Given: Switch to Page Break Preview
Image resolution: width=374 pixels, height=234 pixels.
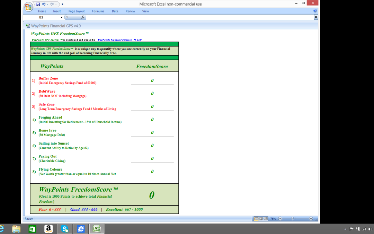Looking at the screenshot, I should [x=266, y=219].
